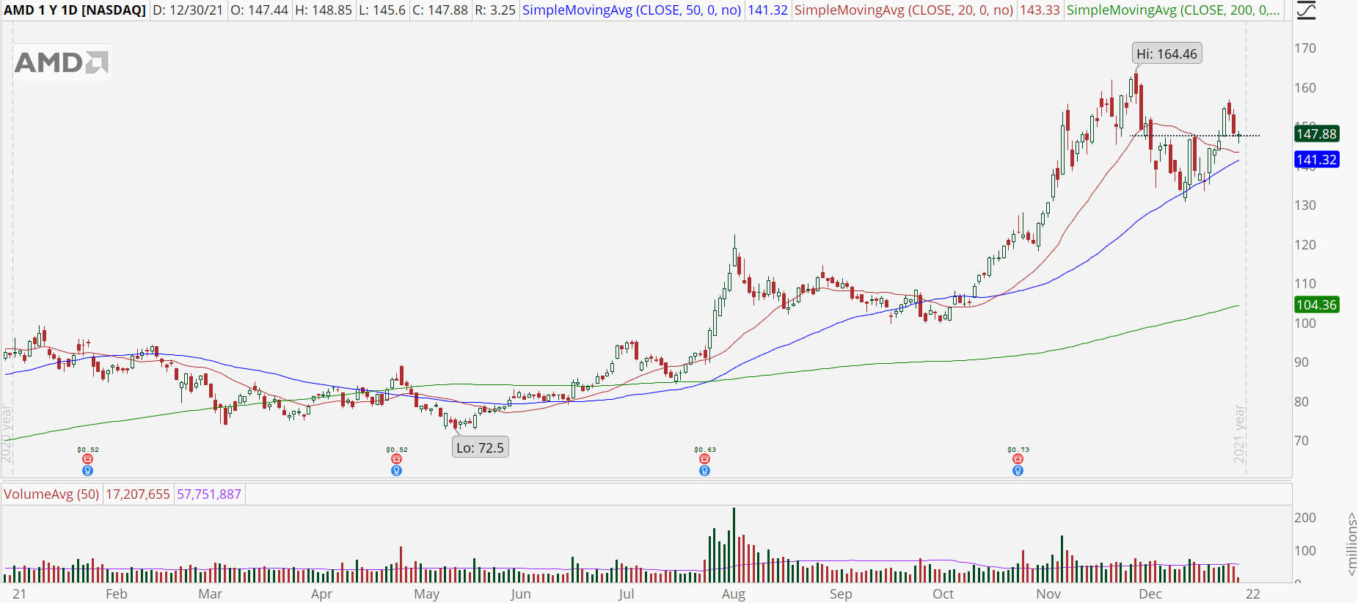Click the AMD logo on the chart
Image resolution: width=1358 pixels, height=603 pixels.
pos(62,62)
